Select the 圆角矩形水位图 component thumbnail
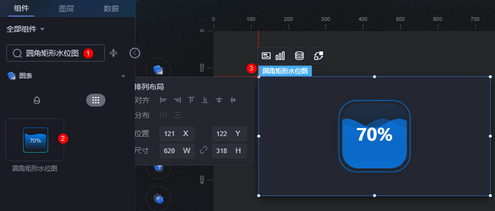 [35, 140]
